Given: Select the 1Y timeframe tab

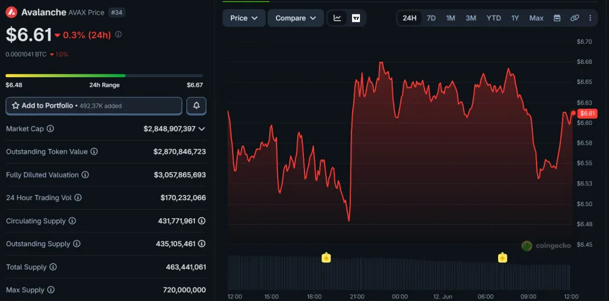Looking at the screenshot, I should 515,18.
